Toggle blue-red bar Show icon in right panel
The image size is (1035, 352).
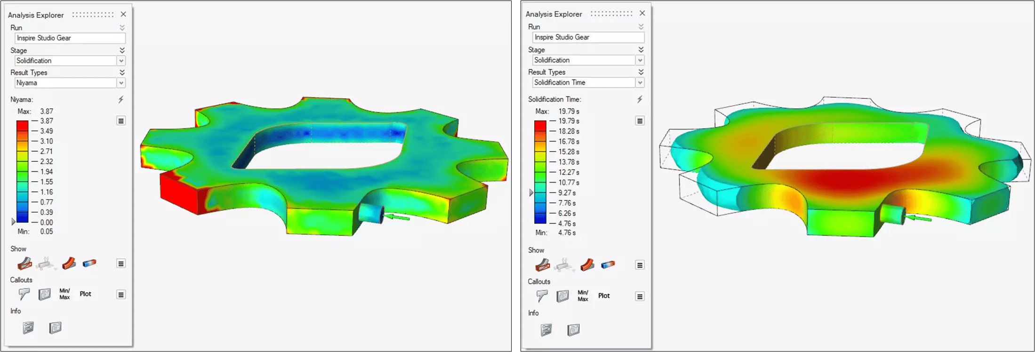coord(608,265)
